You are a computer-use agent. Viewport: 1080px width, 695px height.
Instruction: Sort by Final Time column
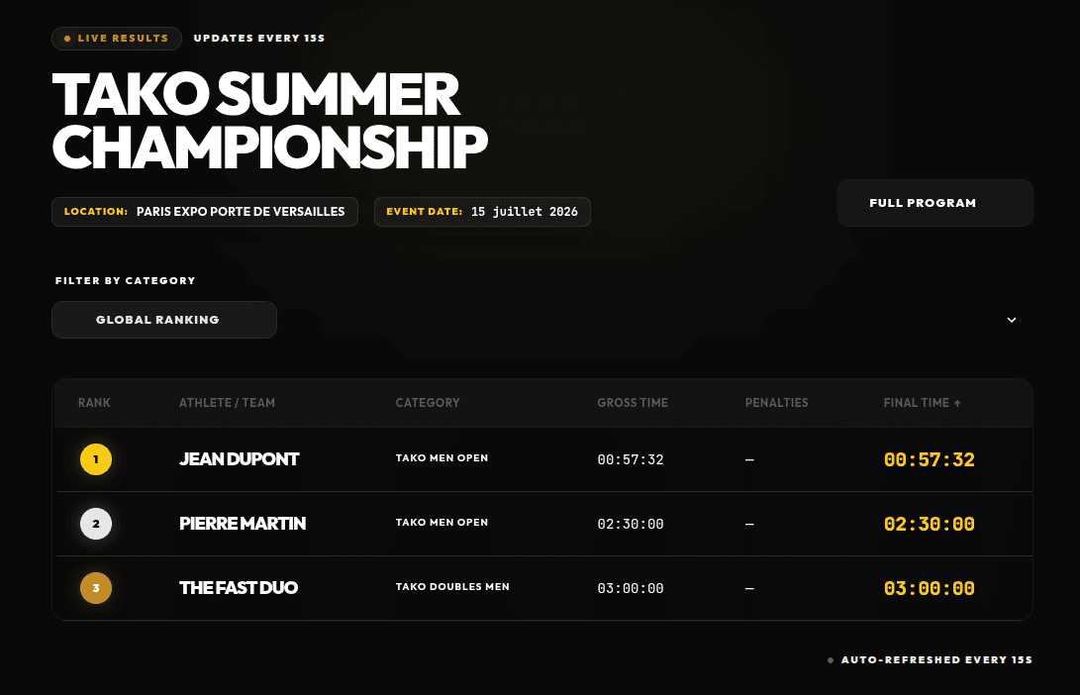[x=916, y=403]
